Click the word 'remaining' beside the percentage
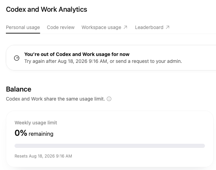216x170 pixels. click(x=41, y=134)
